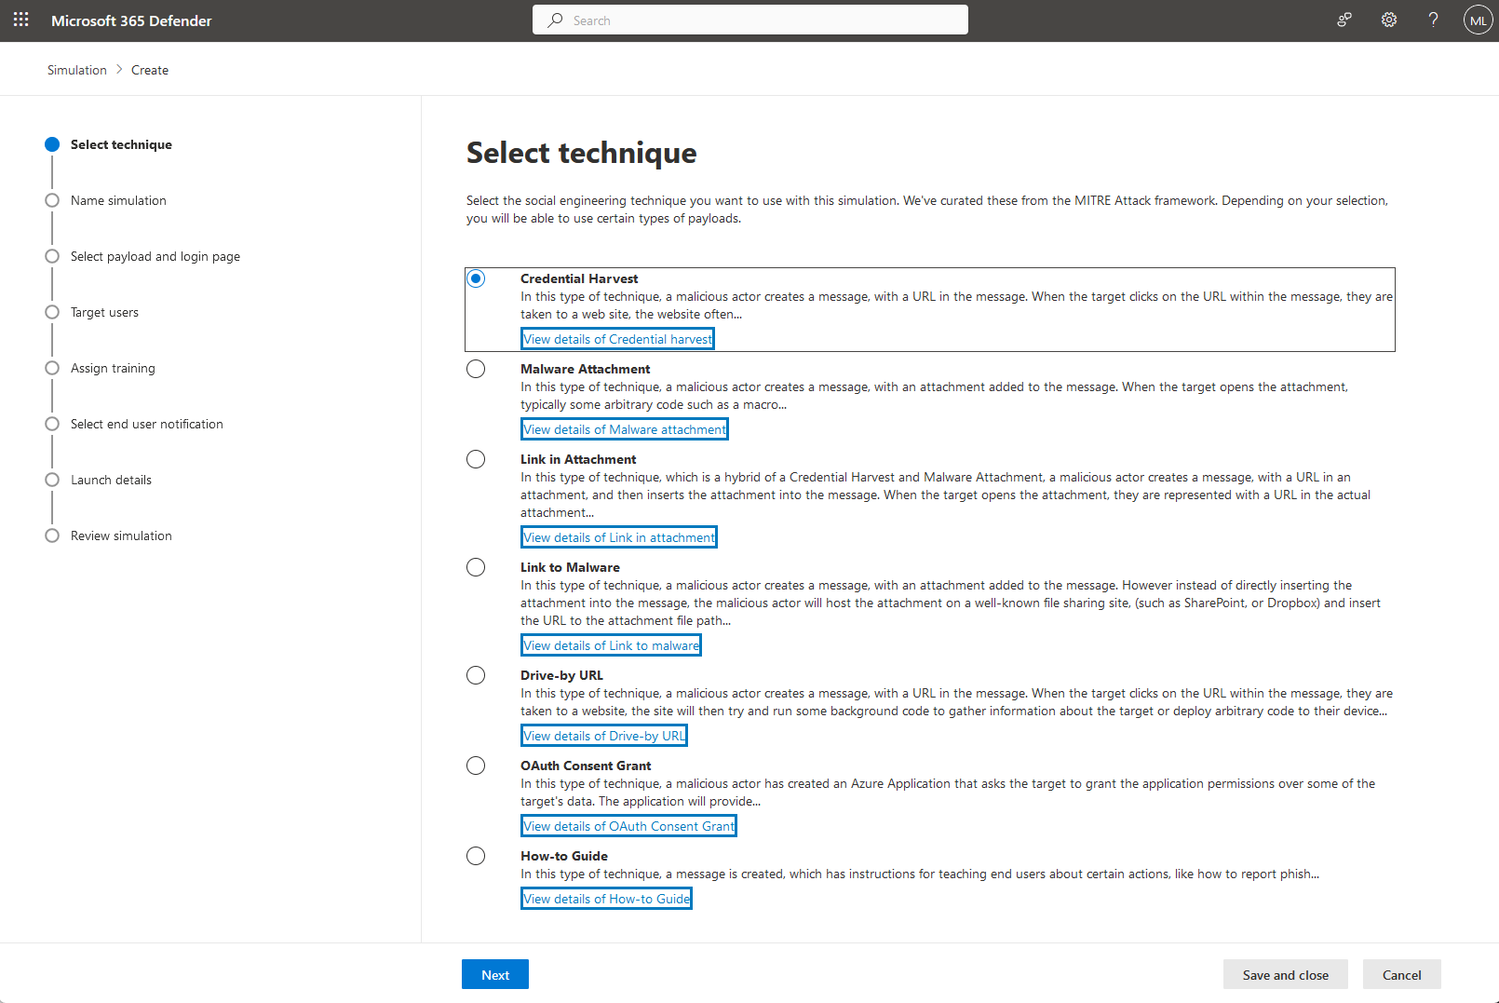This screenshot has width=1499, height=1003.
Task: Select the Malware Attachment technique
Action: pos(476,369)
